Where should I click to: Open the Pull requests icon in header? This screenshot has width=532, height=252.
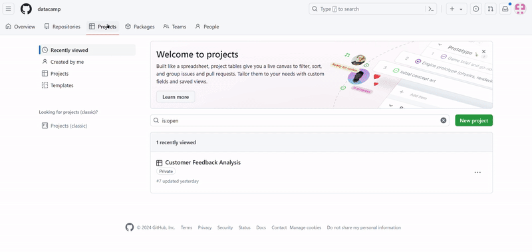pyautogui.click(x=491, y=9)
